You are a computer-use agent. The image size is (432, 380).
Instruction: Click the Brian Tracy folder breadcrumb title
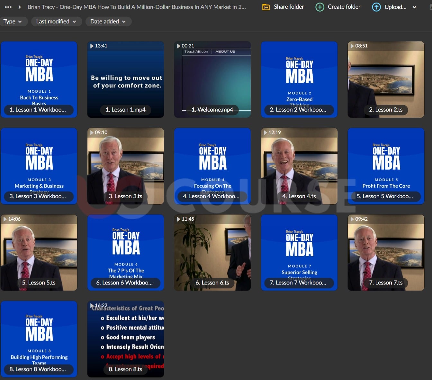[x=137, y=7]
